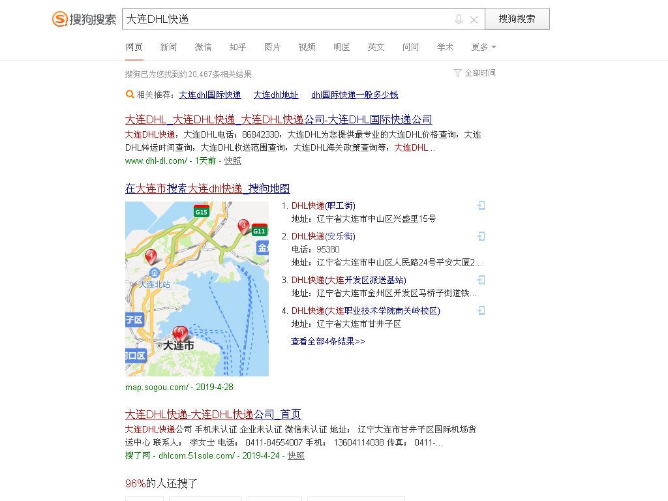Open 大连DHL快递公司_首页 result title
This screenshot has width=668, height=501.
[213, 414]
